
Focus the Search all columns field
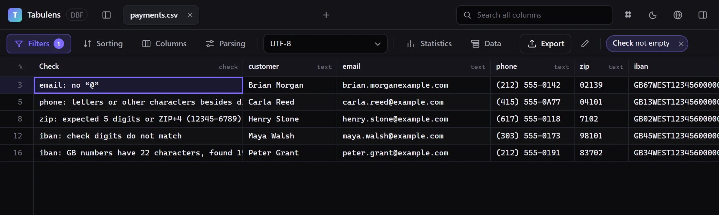pos(534,15)
